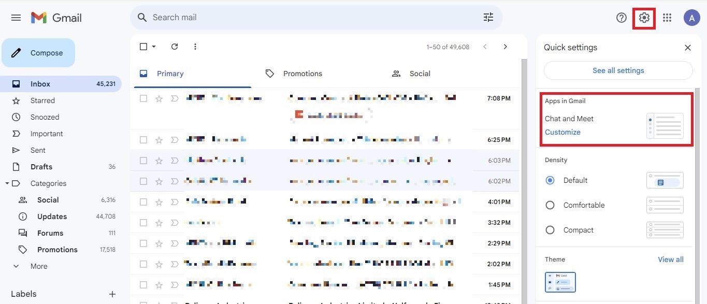Viewport: 707px width, 304px height.
Task: Select the default theme thumbnail
Action: pyautogui.click(x=560, y=282)
